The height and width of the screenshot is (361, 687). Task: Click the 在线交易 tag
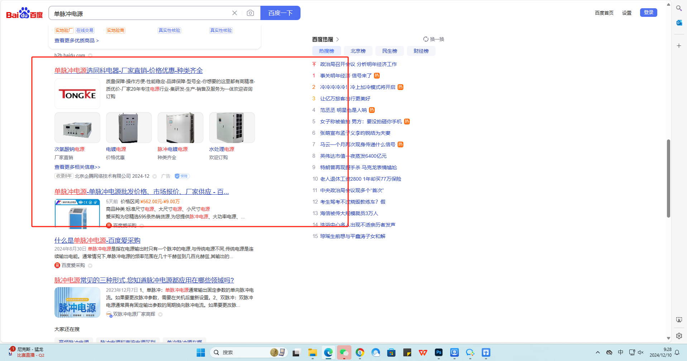[x=85, y=30]
